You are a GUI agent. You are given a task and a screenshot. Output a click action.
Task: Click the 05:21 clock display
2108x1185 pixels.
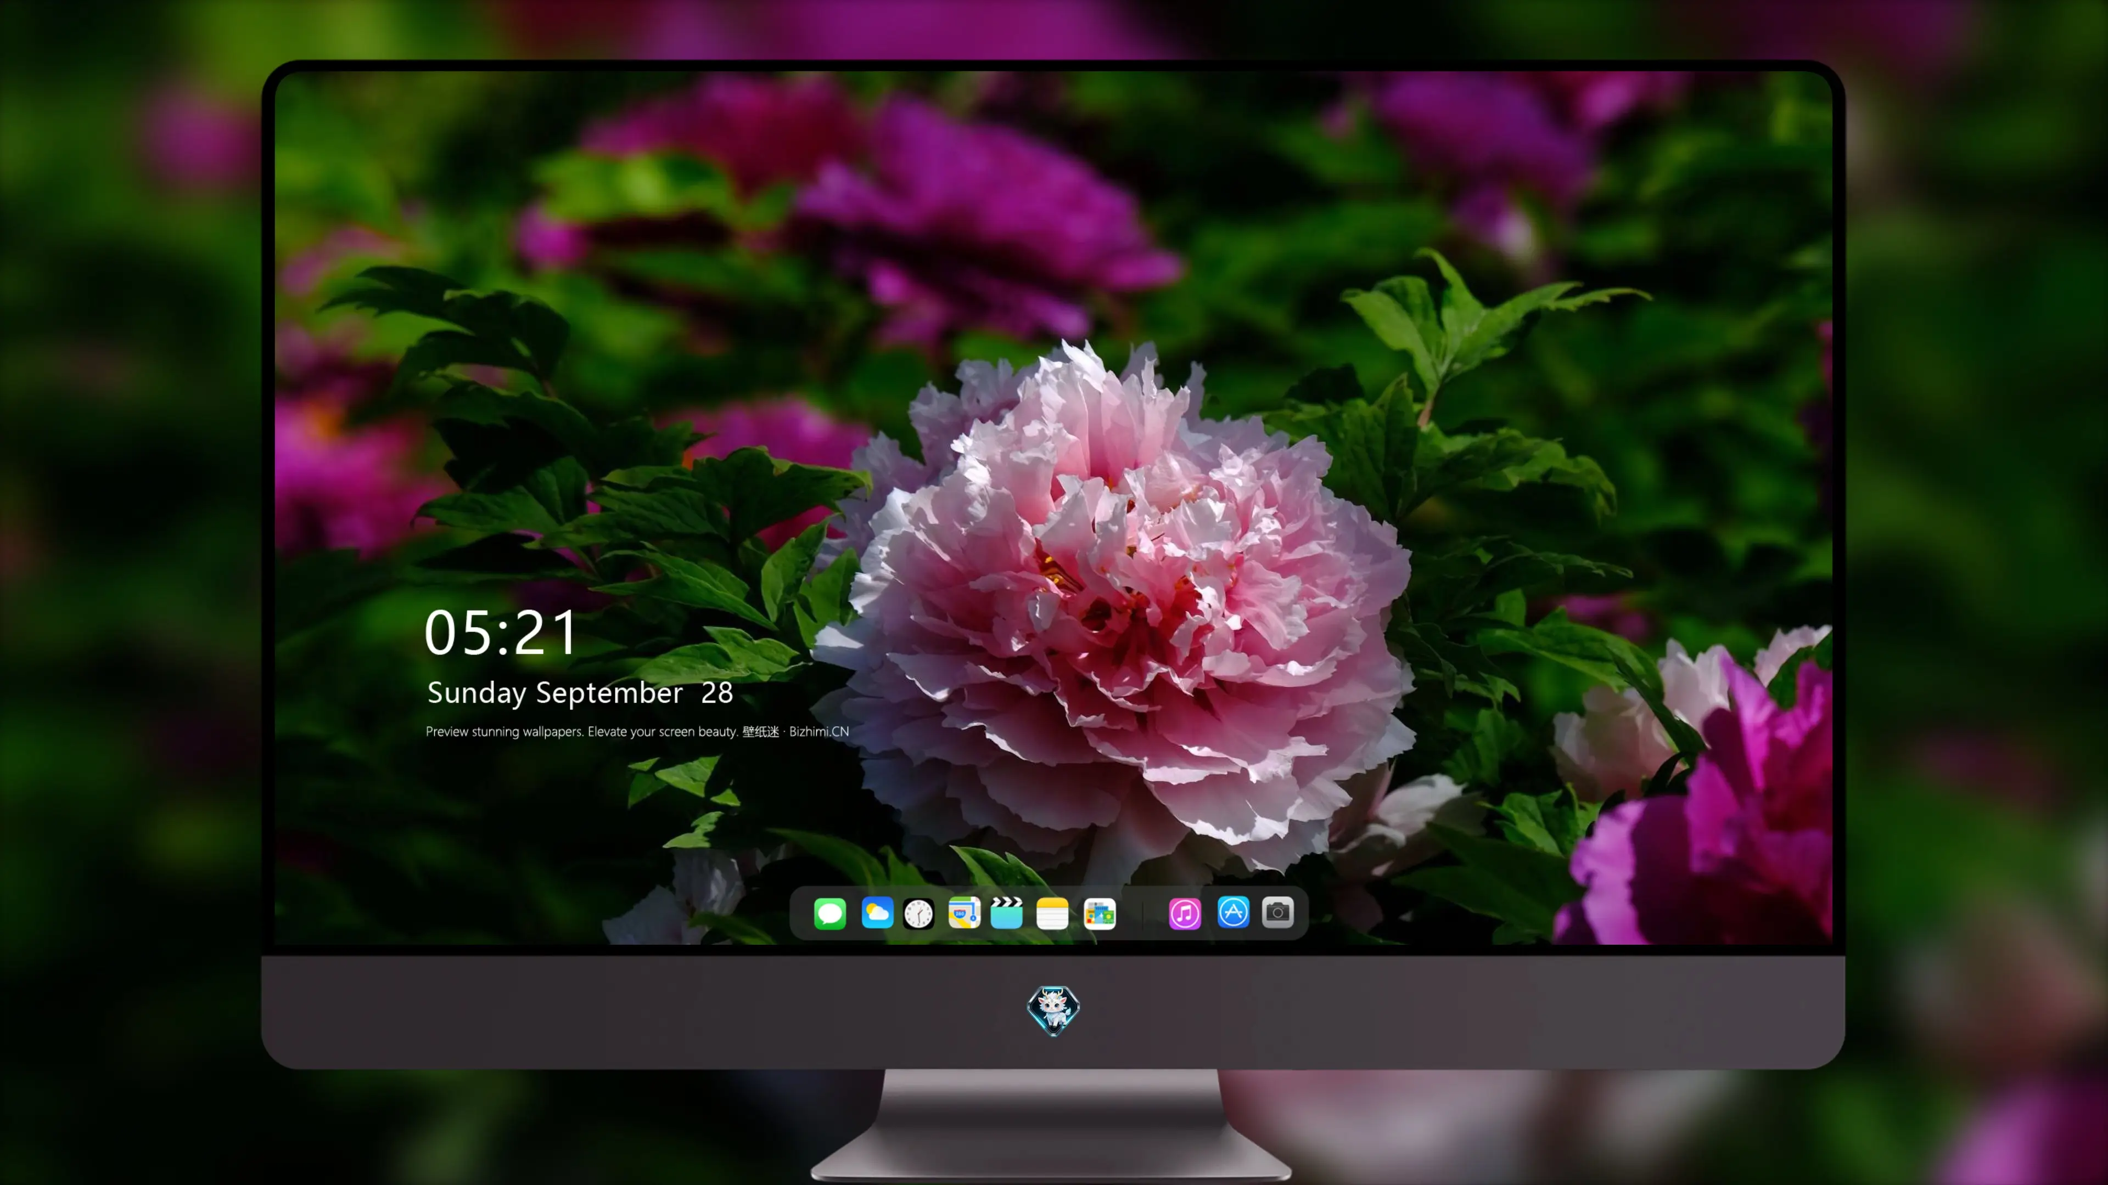click(501, 633)
